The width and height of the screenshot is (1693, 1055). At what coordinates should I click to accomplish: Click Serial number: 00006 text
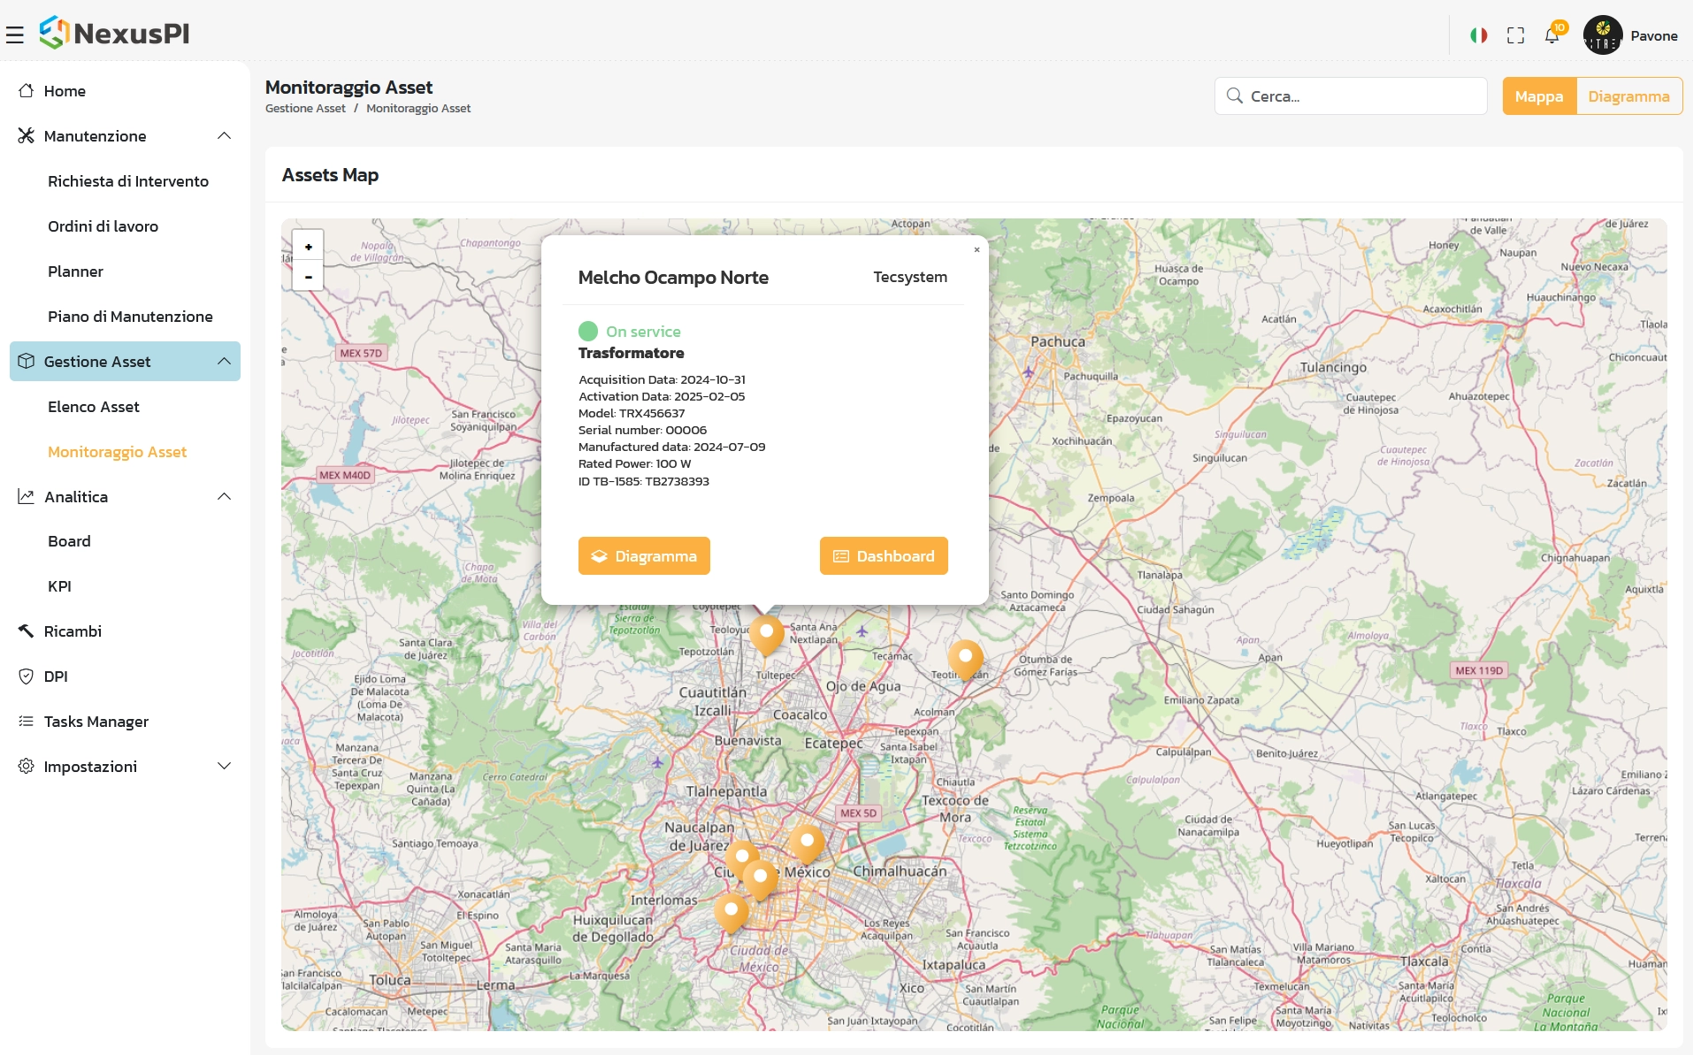(642, 430)
